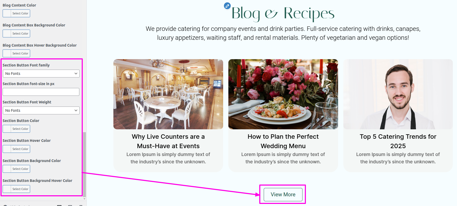The image size is (457, 206).
Task: Click the customizer sidebar scrollbar thumb
Action: click(84, 164)
